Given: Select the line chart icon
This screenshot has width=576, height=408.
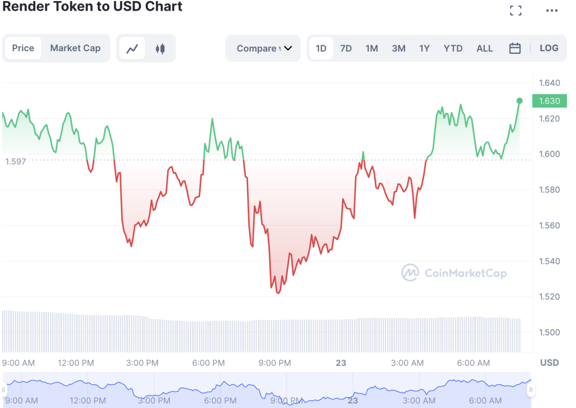Looking at the screenshot, I should 132,48.
